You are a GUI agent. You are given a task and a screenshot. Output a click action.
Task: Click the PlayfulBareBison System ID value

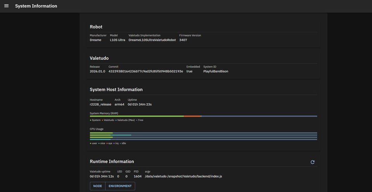click(215, 71)
